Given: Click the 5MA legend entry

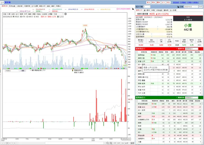Looking at the screenshot, I should coord(40,9).
